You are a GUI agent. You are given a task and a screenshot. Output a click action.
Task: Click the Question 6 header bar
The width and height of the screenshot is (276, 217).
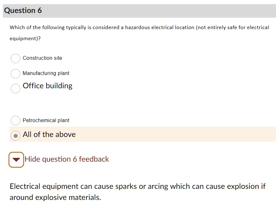138,10
